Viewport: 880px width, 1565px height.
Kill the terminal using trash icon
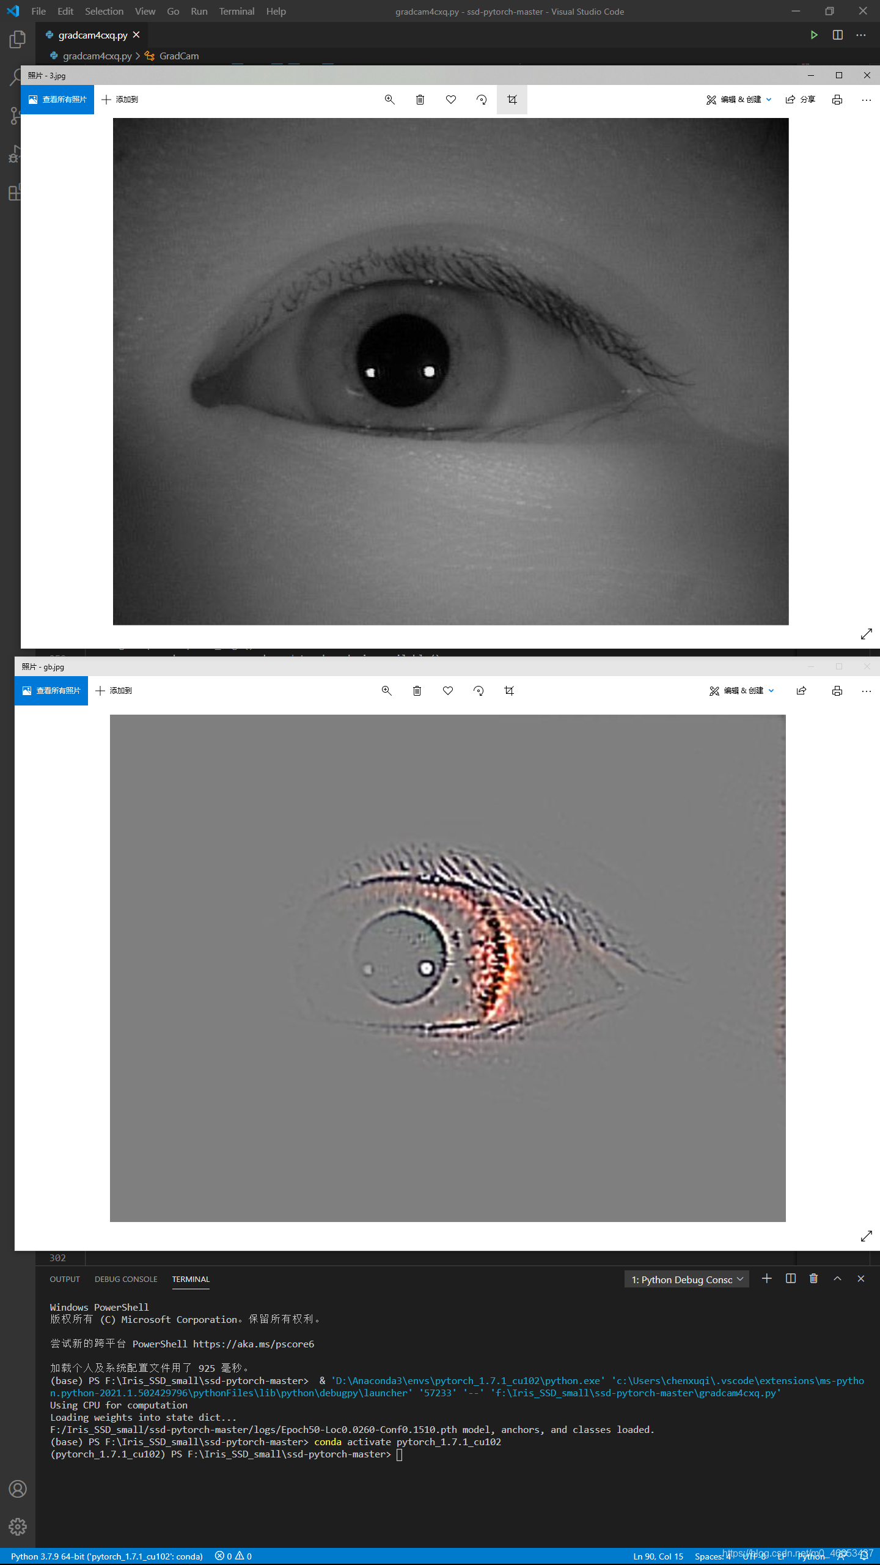point(813,1278)
